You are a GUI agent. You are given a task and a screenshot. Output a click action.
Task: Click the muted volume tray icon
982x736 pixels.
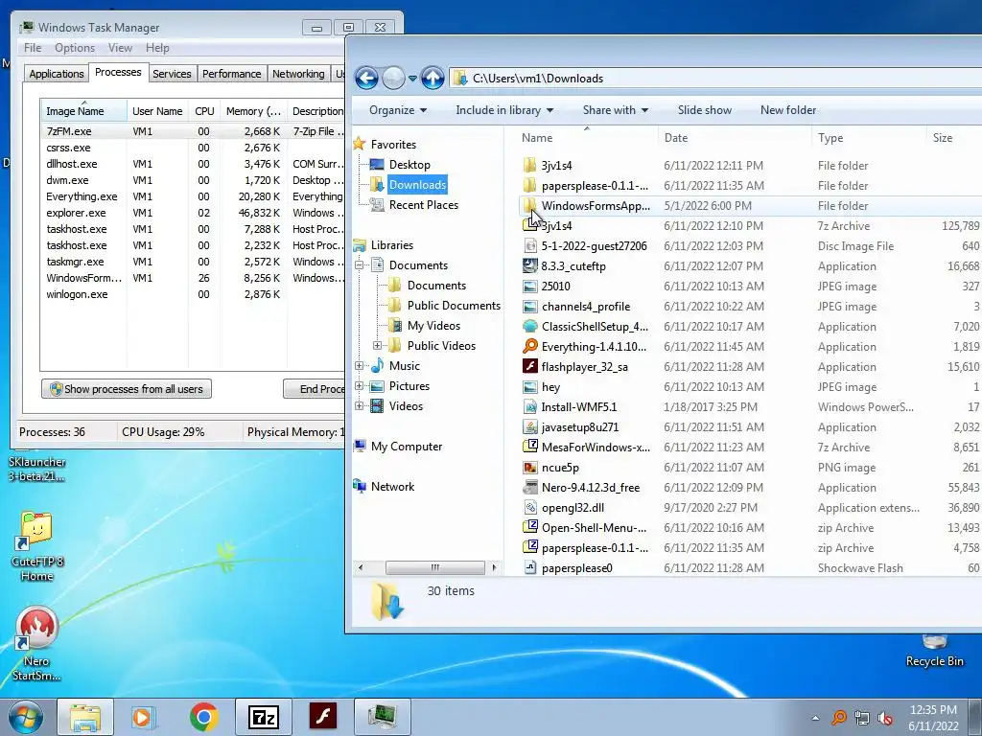(884, 718)
